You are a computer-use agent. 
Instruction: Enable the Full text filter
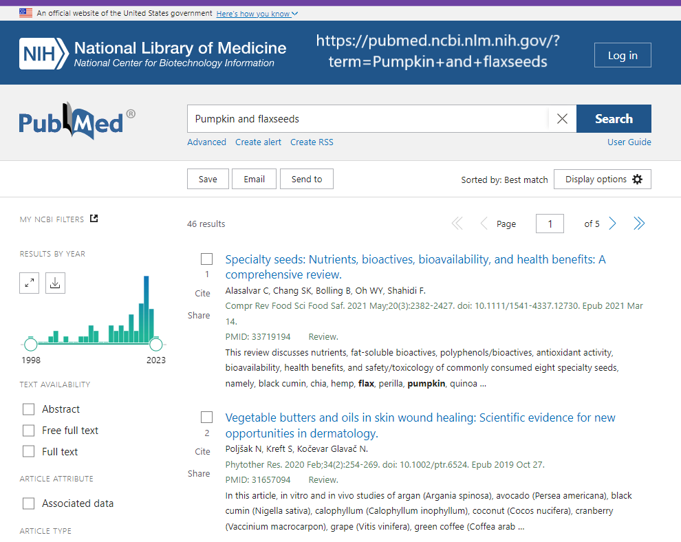[29, 452]
